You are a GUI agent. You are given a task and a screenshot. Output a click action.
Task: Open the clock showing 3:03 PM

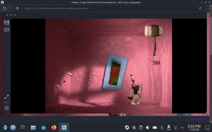(x=194, y=127)
